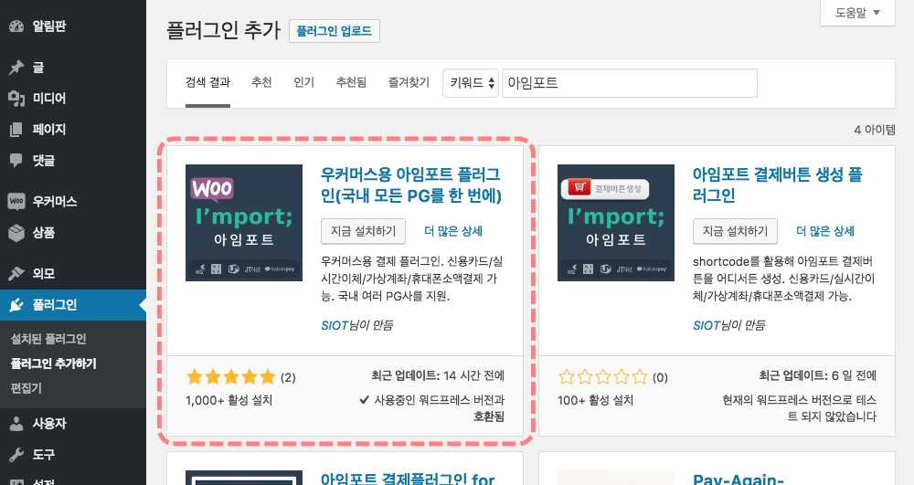Select 플러그인 추가하기 submenu
The width and height of the screenshot is (914, 485).
point(54,364)
